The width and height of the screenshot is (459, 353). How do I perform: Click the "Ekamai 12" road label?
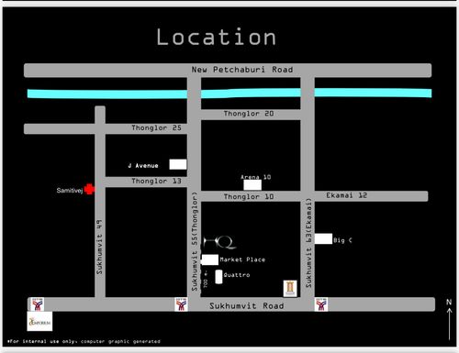pyautogui.click(x=346, y=195)
